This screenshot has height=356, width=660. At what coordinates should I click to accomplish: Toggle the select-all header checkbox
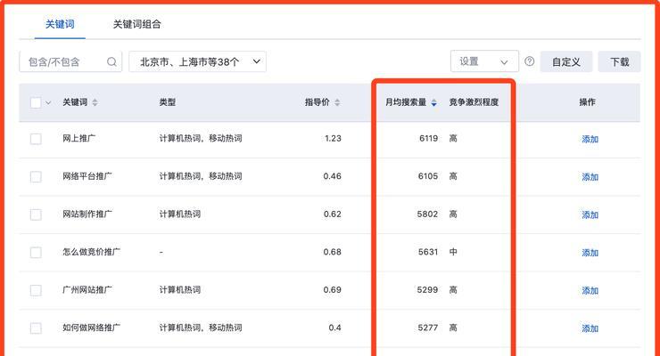36,102
